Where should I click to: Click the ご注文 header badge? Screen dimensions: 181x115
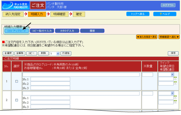(x=38, y=5)
